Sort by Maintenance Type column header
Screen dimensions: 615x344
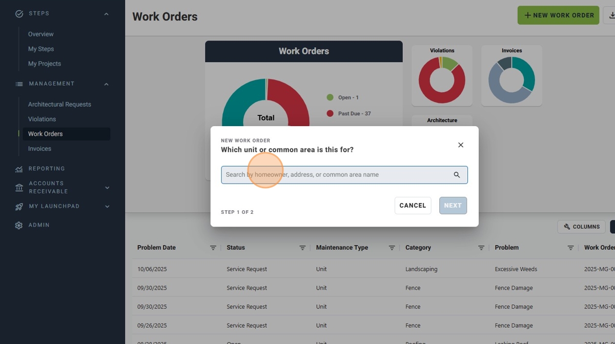click(x=342, y=248)
